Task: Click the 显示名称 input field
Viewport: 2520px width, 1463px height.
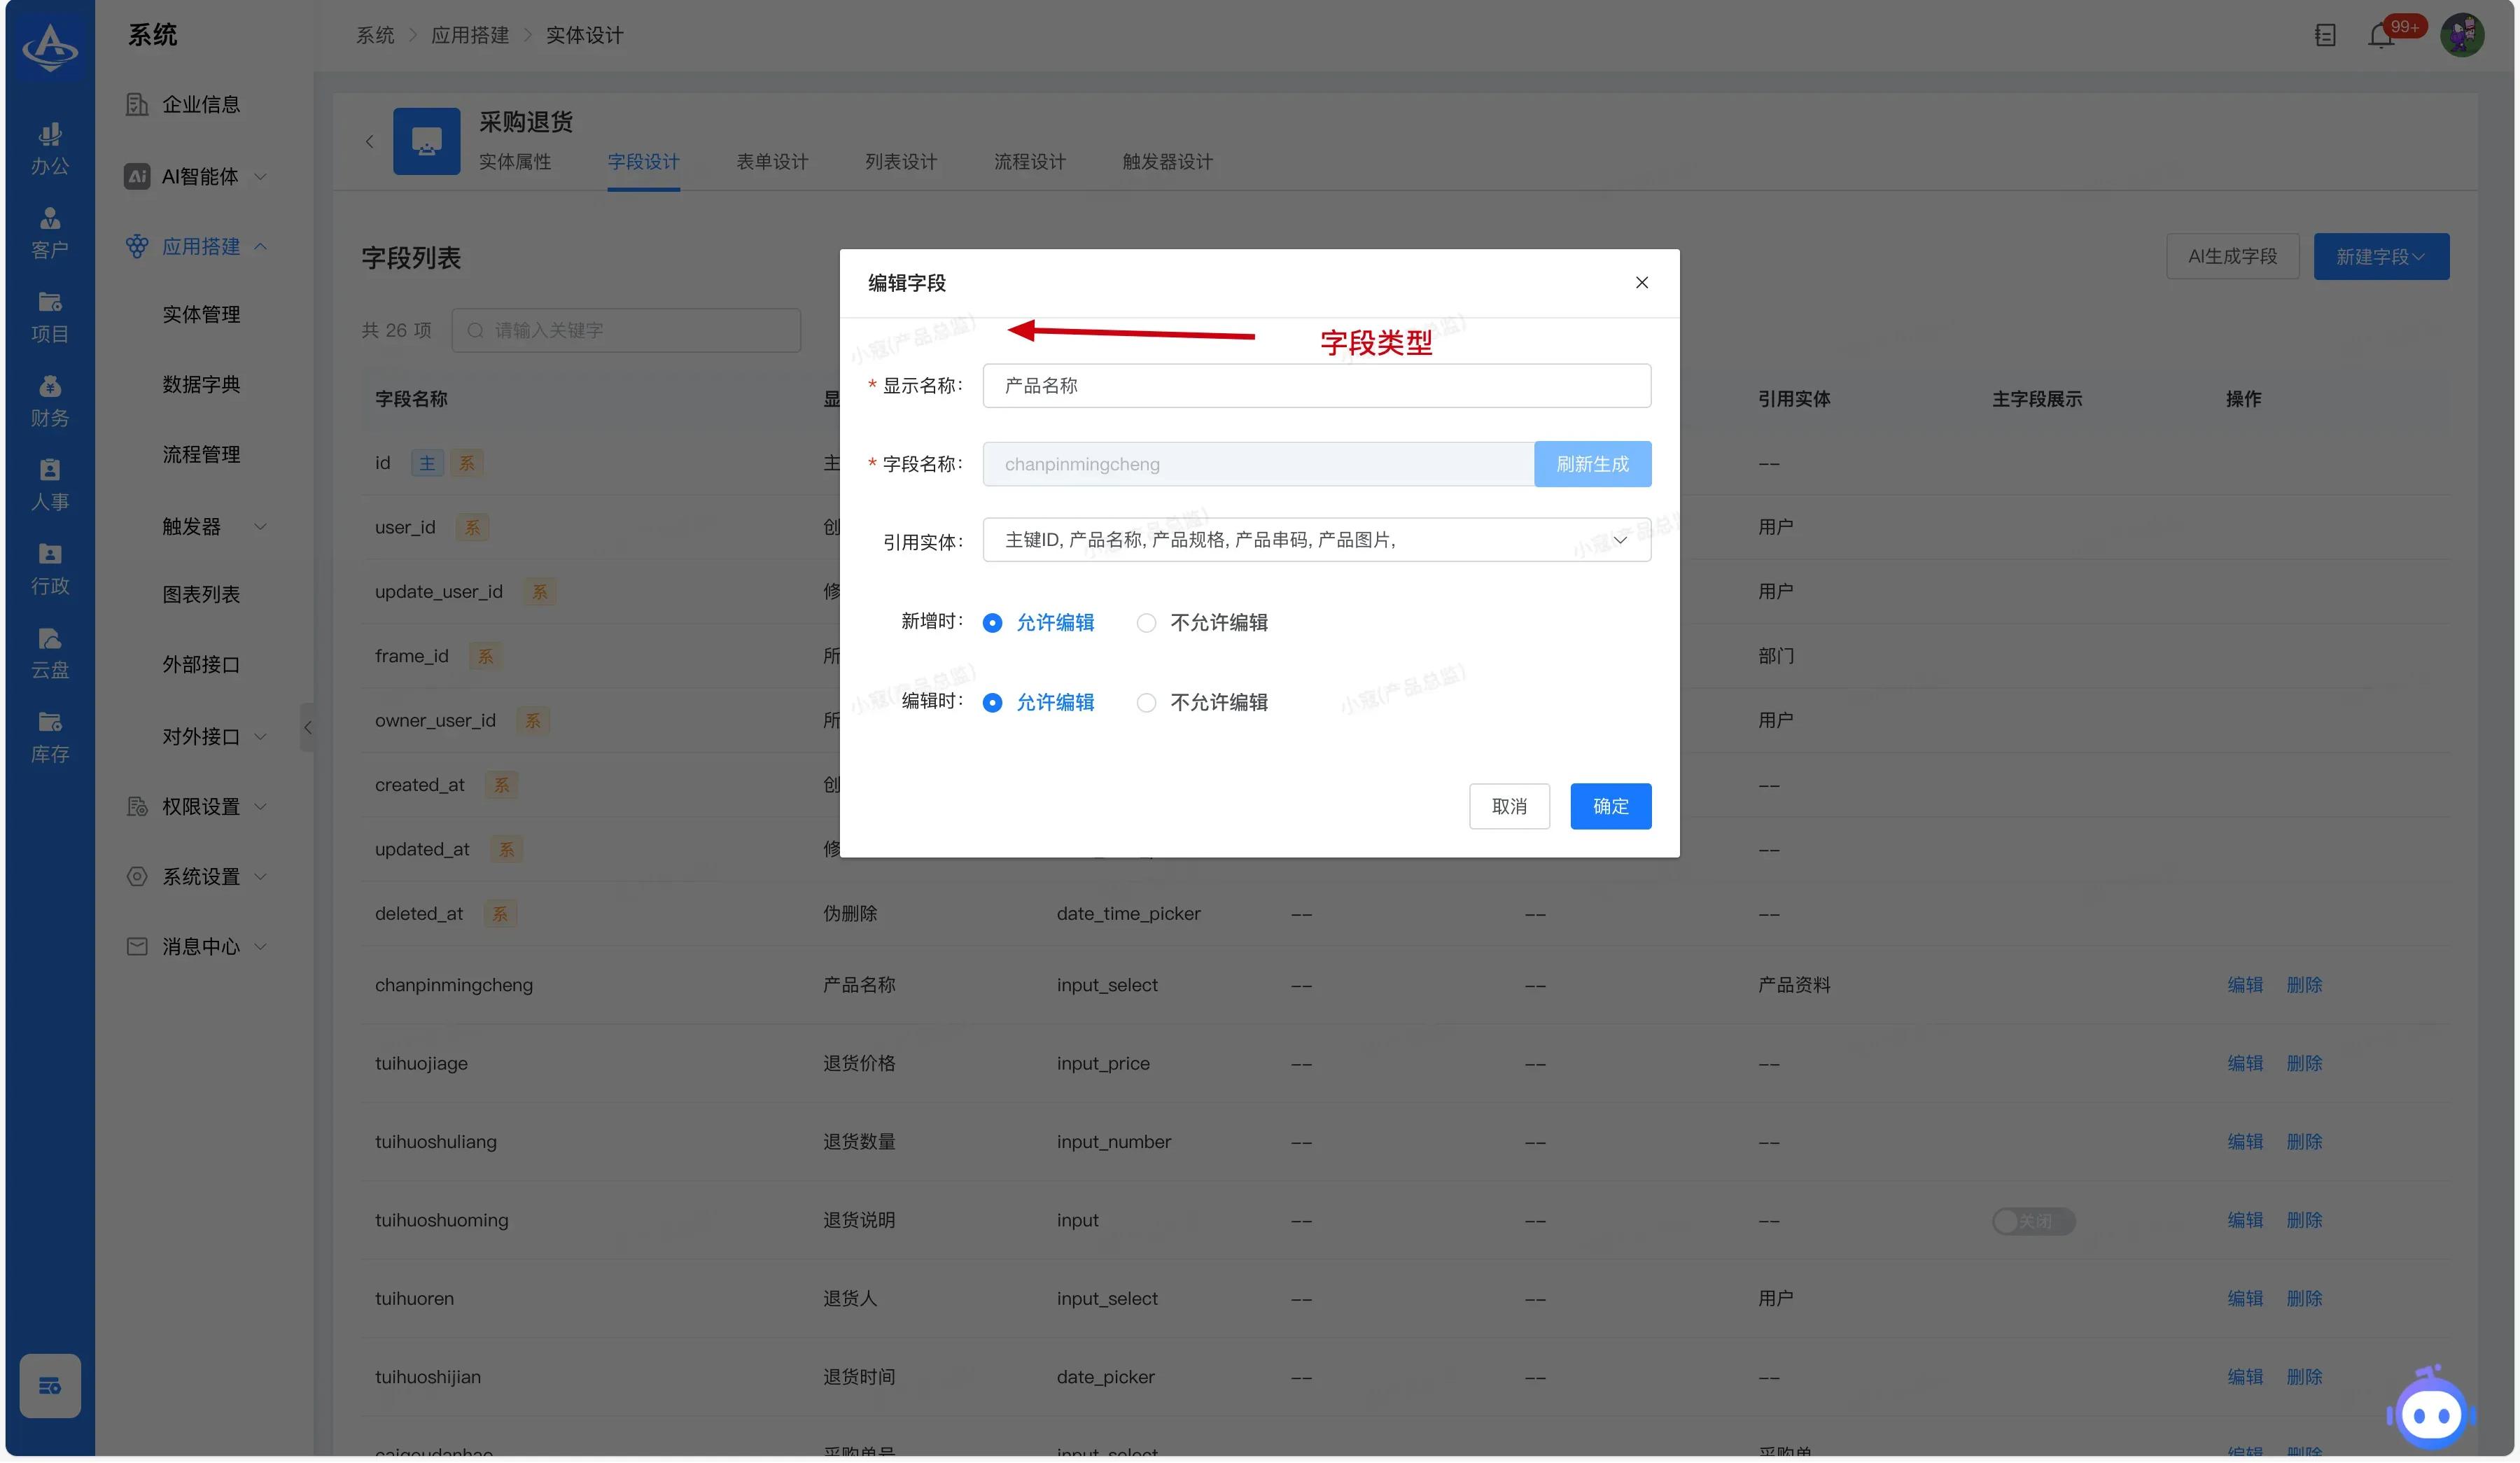Action: click(x=1316, y=386)
